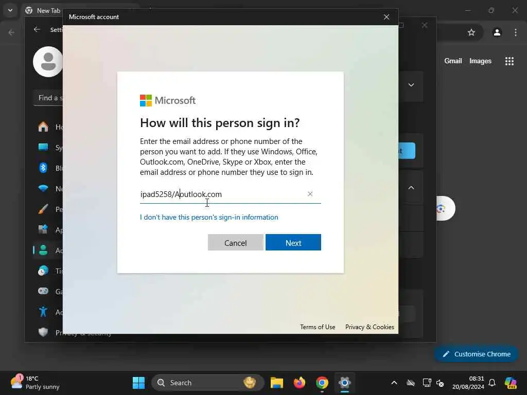
Task: Open the Chrome tab search dropdown arrow
Action: point(10,10)
